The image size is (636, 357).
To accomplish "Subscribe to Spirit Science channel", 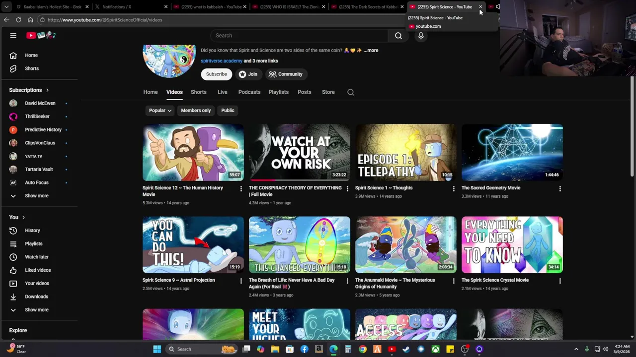I will tap(216, 74).
